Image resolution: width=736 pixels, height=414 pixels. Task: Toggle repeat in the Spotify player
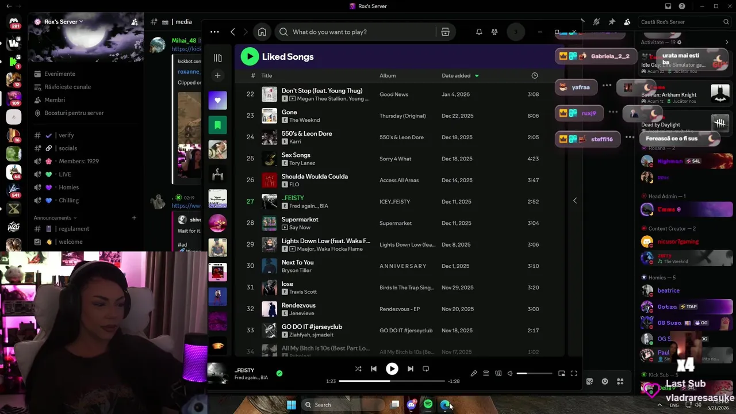coord(426,369)
